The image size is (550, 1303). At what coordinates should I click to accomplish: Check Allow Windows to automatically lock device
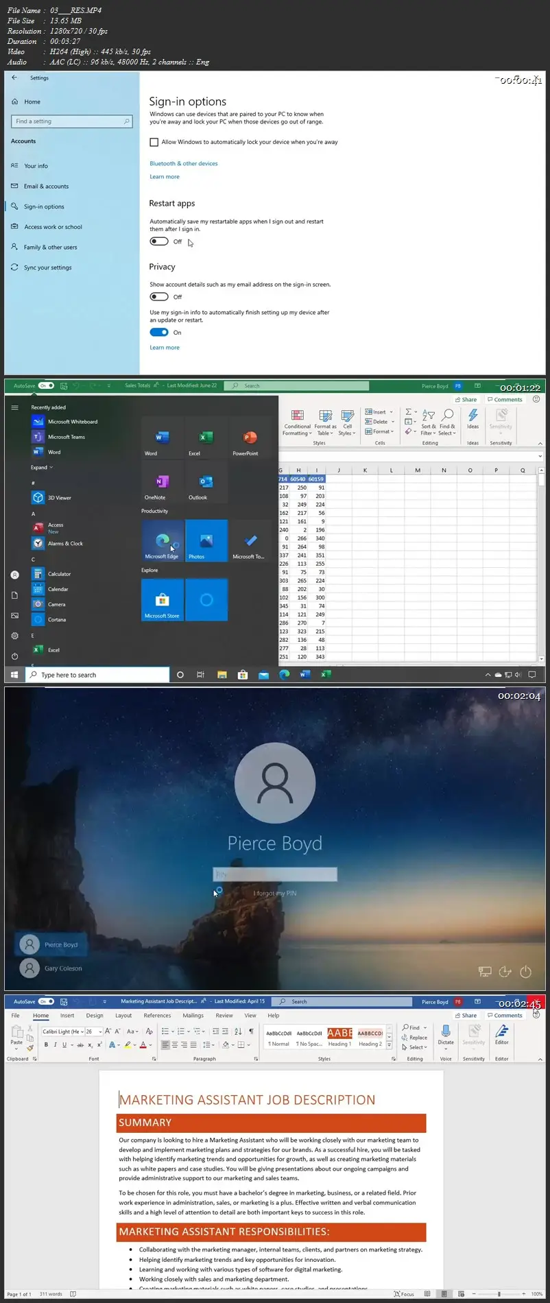point(154,142)
